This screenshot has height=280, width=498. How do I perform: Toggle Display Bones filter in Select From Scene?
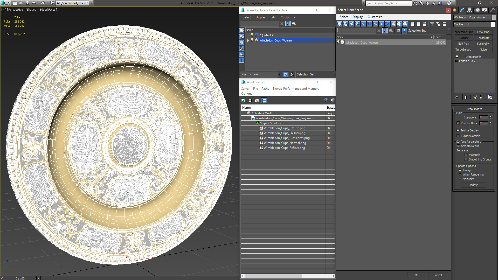click(387, 24)
